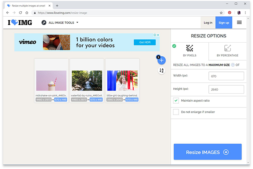Click the Sign up button
The image size is (253, 169).
point(224,23)
